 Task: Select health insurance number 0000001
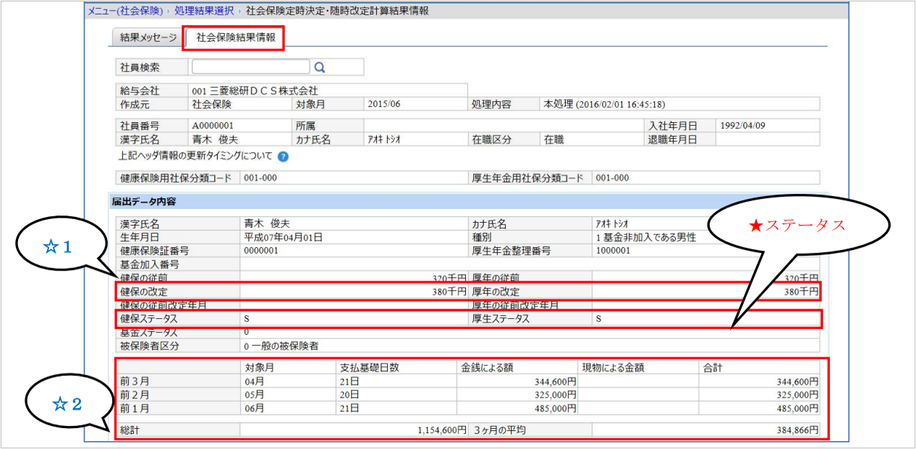[x=261, y=251]
